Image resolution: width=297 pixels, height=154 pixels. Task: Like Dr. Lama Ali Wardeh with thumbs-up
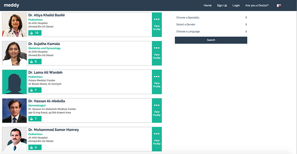(35, 90)
